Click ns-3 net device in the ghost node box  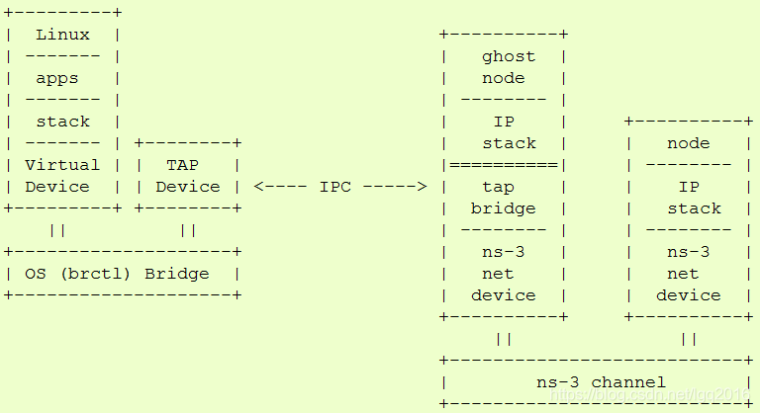coord(504,274)
